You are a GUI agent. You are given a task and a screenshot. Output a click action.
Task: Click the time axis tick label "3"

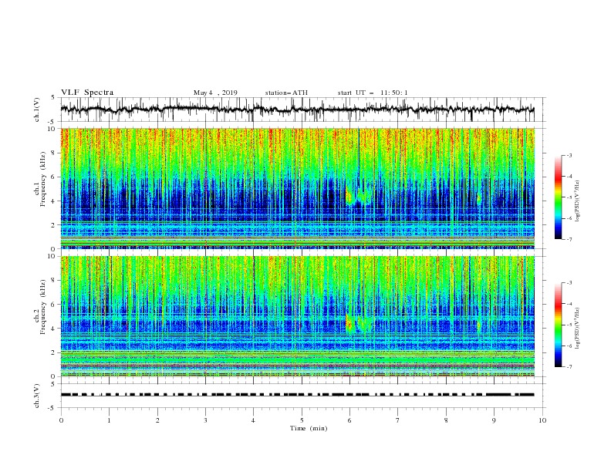(x=205, y=420)
